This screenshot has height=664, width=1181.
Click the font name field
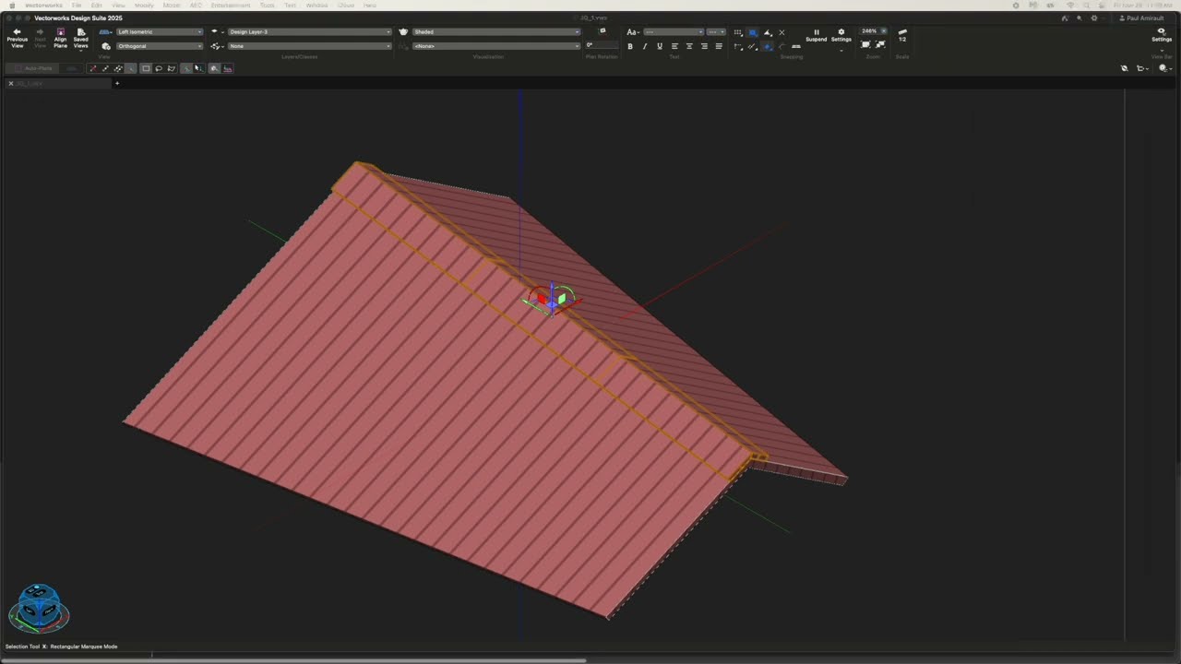tap(674, 32)
